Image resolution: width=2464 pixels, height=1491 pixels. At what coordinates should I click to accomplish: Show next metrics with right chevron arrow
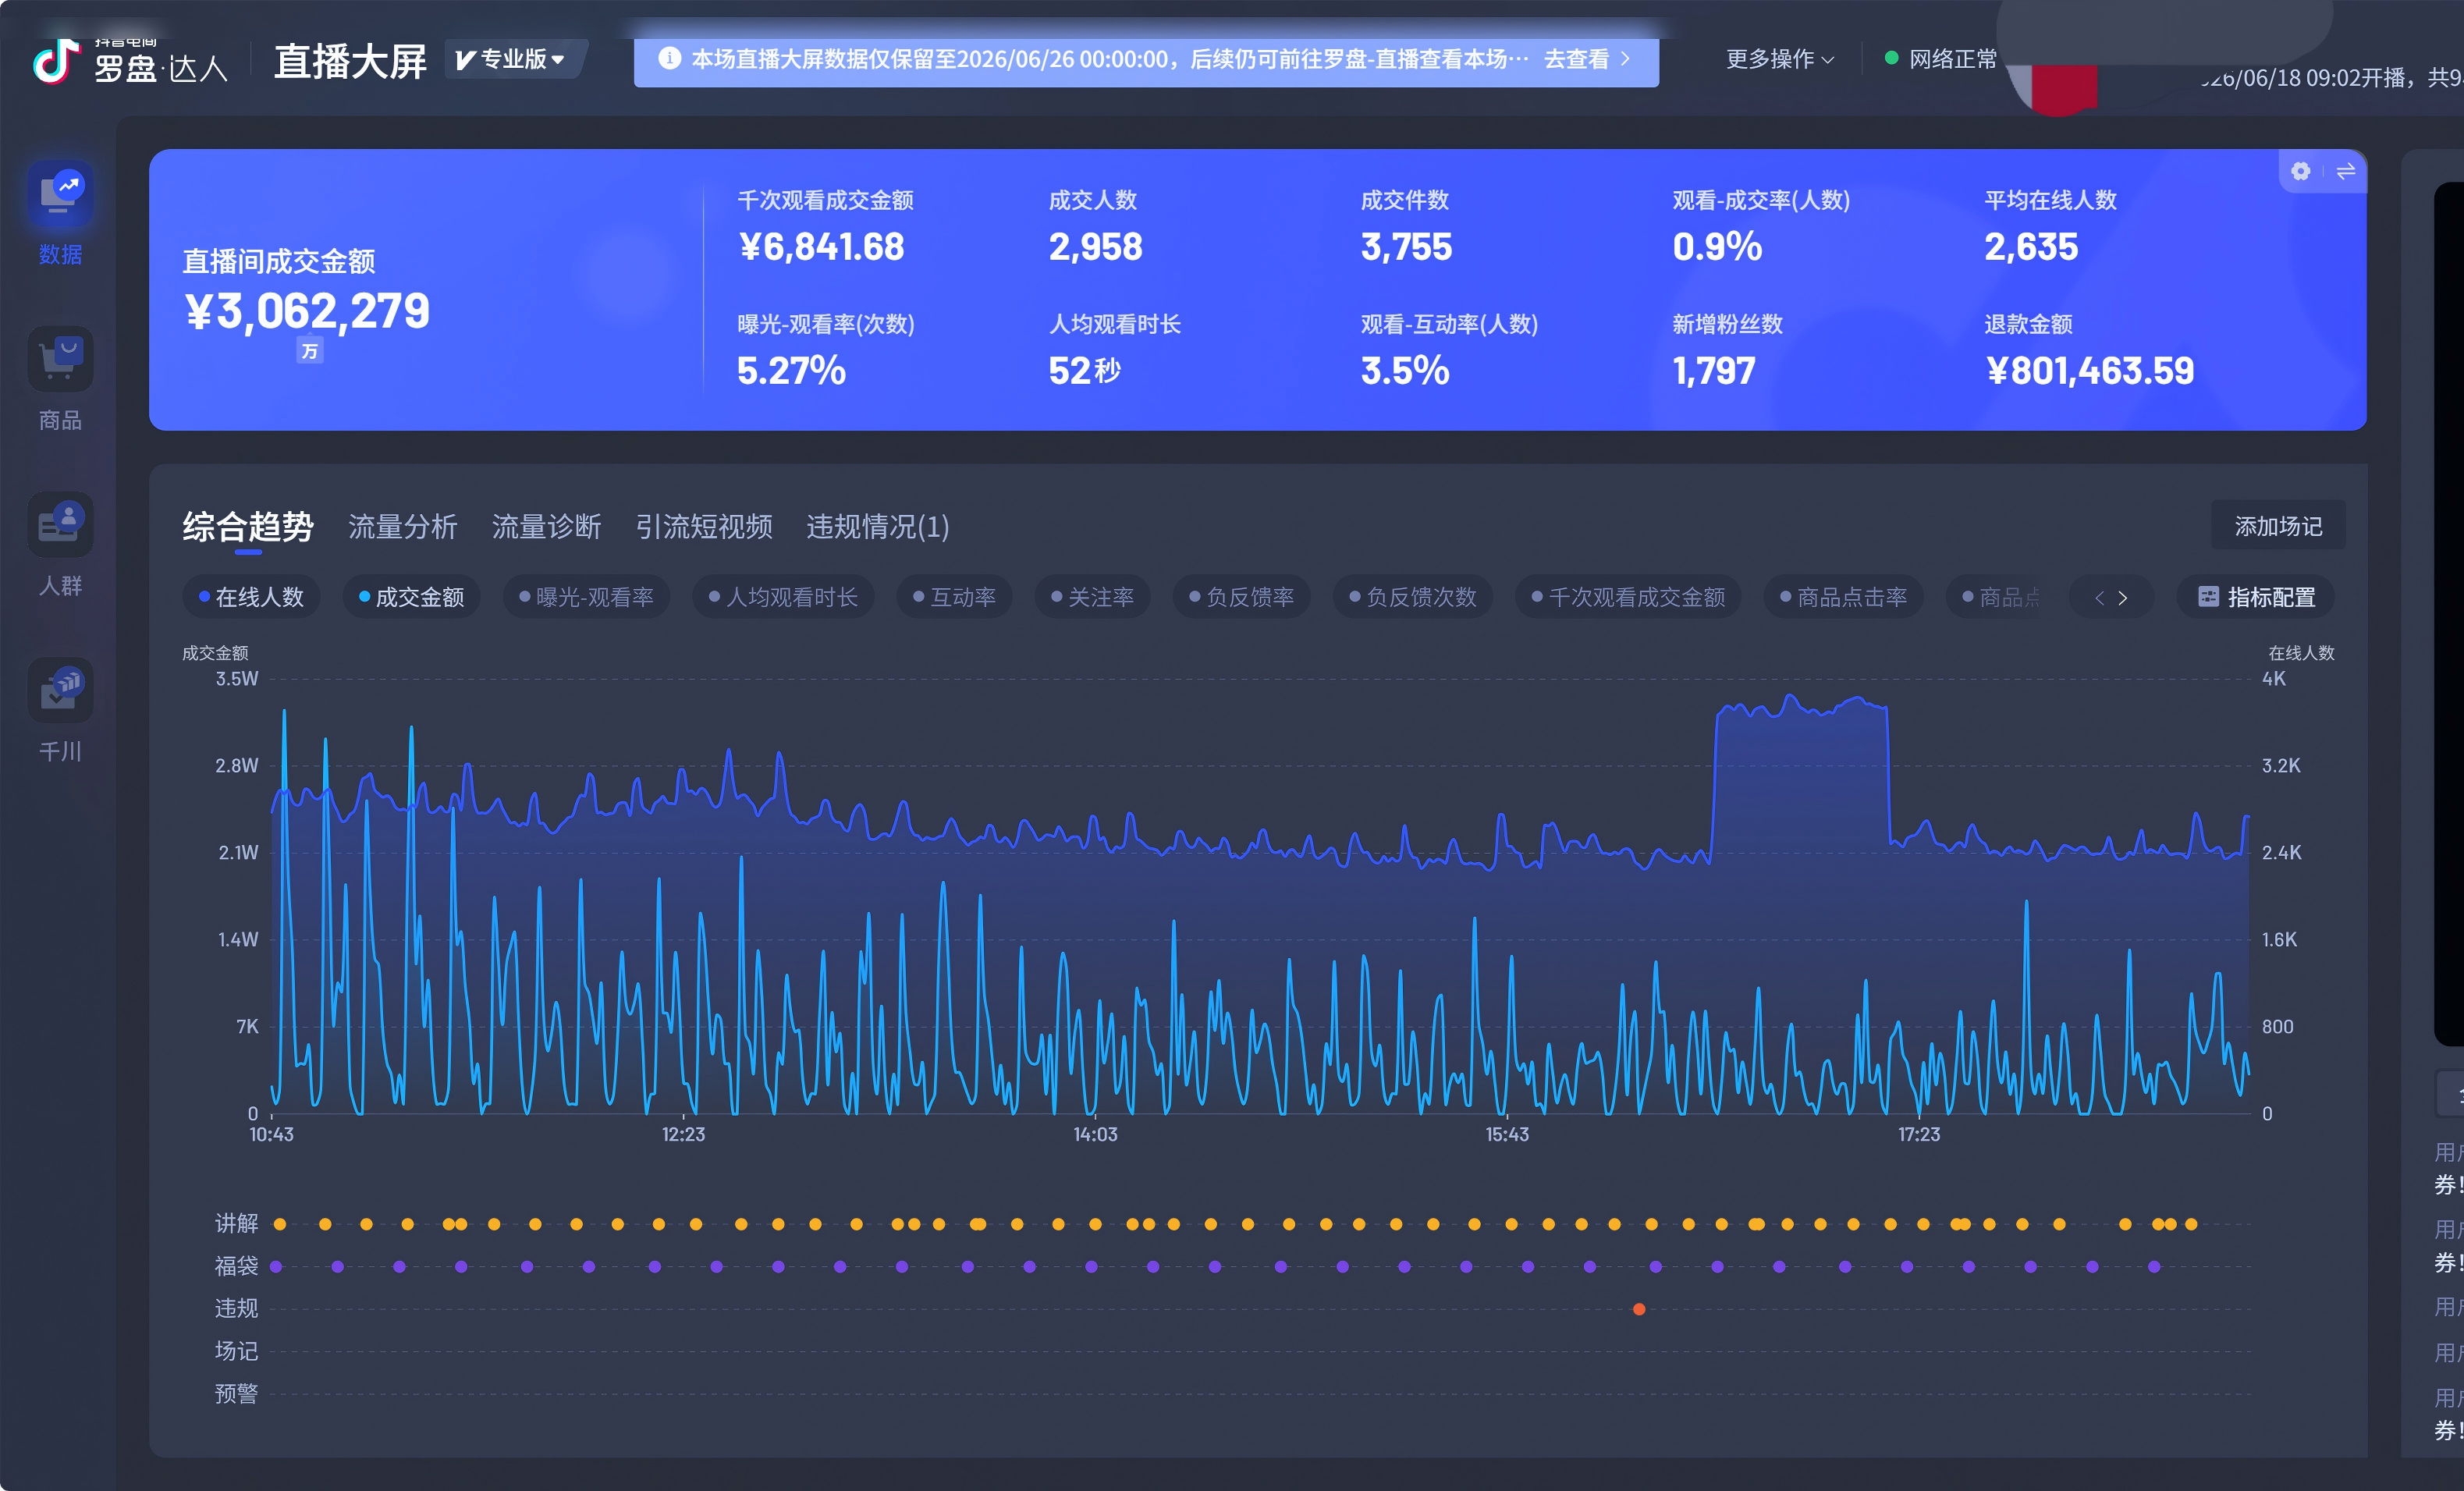(2122, 598)
